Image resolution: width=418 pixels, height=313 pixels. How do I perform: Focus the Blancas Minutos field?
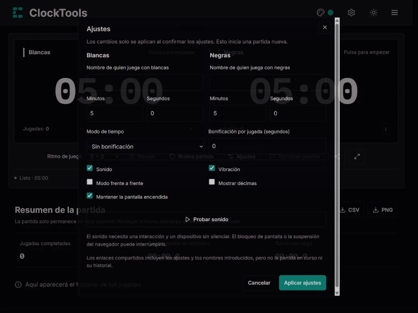tap(115, 113)
